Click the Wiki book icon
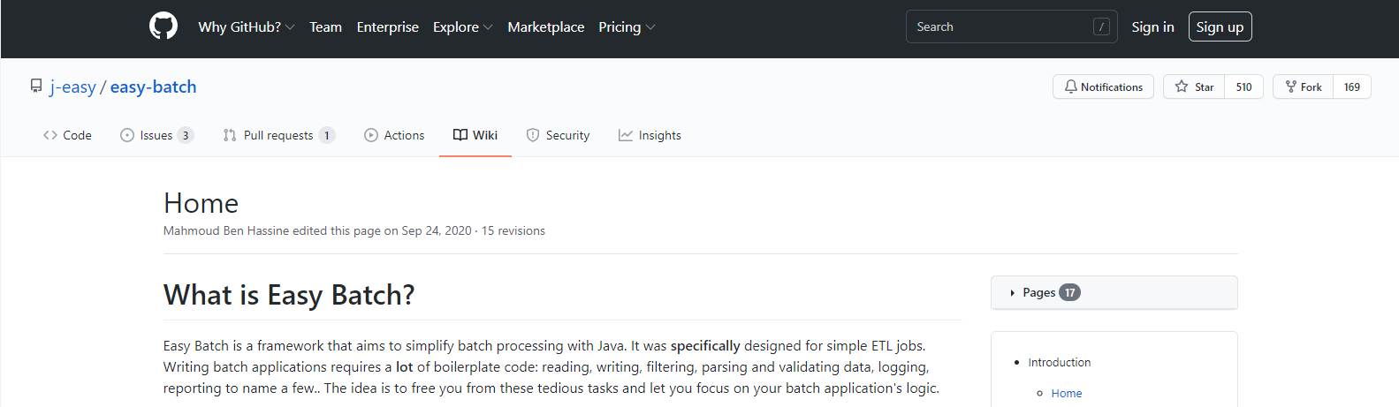This screenshot has height=407, width=1399. [460, 135]
